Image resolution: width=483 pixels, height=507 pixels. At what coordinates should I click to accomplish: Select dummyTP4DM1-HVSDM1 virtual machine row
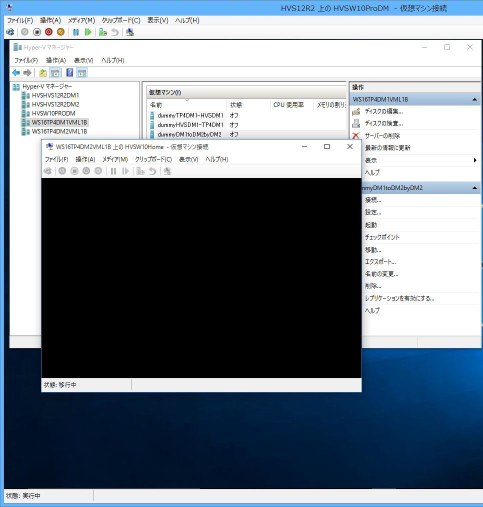click(190, 115)
